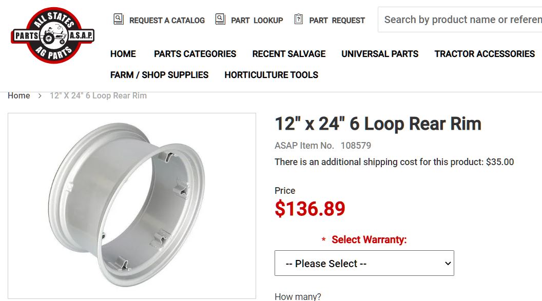Click the All States Ag Parts logo

[x=52, y=35]
